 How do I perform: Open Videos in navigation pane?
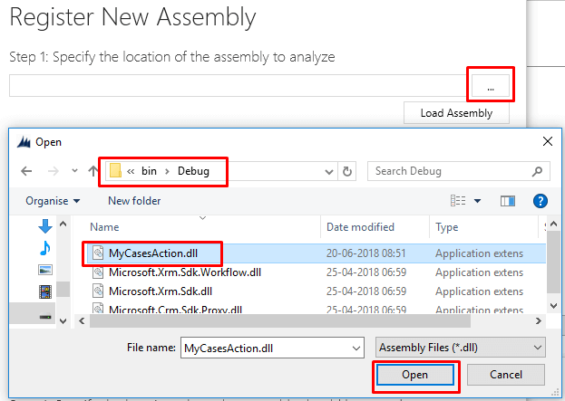click(x=45, y=291)
